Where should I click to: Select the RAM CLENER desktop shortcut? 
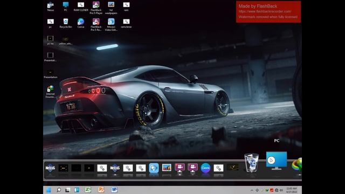point(81,6)
